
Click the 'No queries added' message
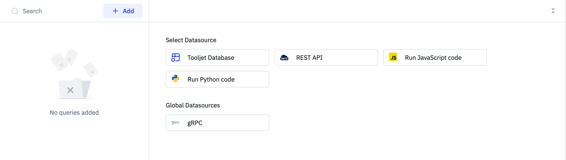[x=74, y=113]
